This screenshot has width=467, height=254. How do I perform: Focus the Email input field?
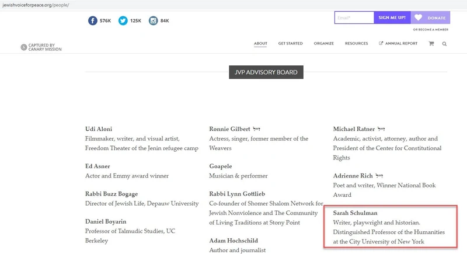point(354,18)
